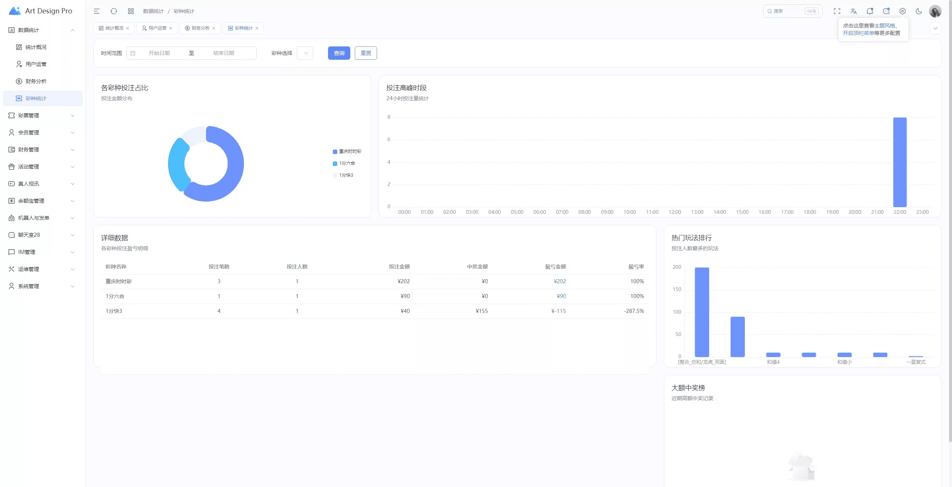Click the 查询 button
The width and height of the screenshot is (952, 487).
tap(339, 53)
